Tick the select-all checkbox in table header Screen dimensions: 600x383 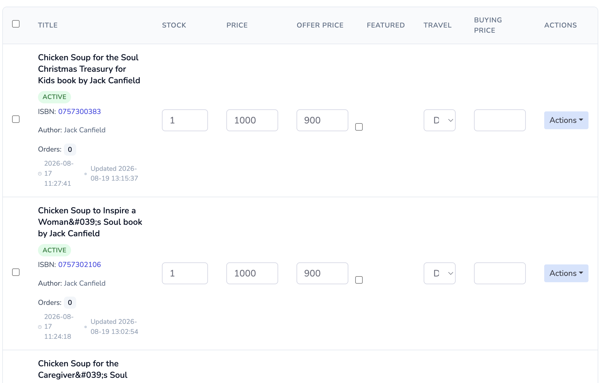(16, 24)
